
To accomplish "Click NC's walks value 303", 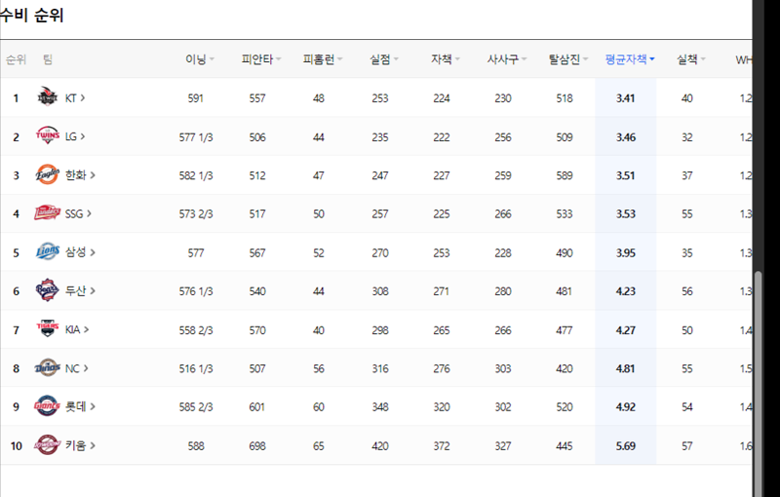I will tap(503, 368).
